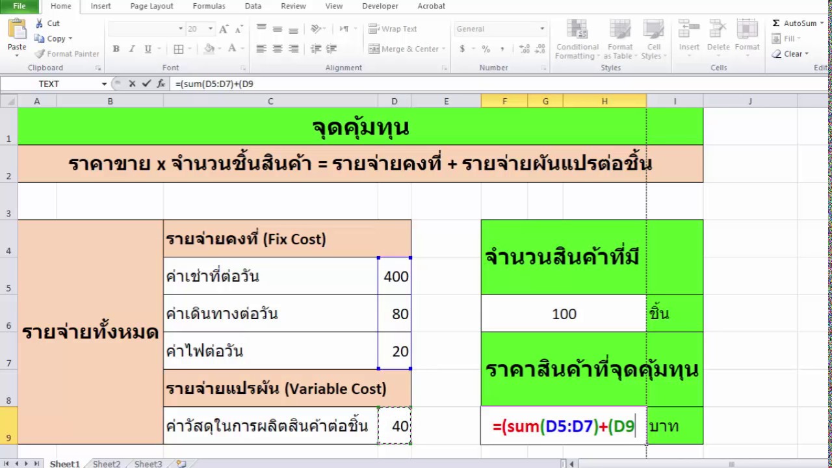The height and width of the screenshot is (468, 832).
Task: Toggle Underline formatting
Action: coord(148,49)
